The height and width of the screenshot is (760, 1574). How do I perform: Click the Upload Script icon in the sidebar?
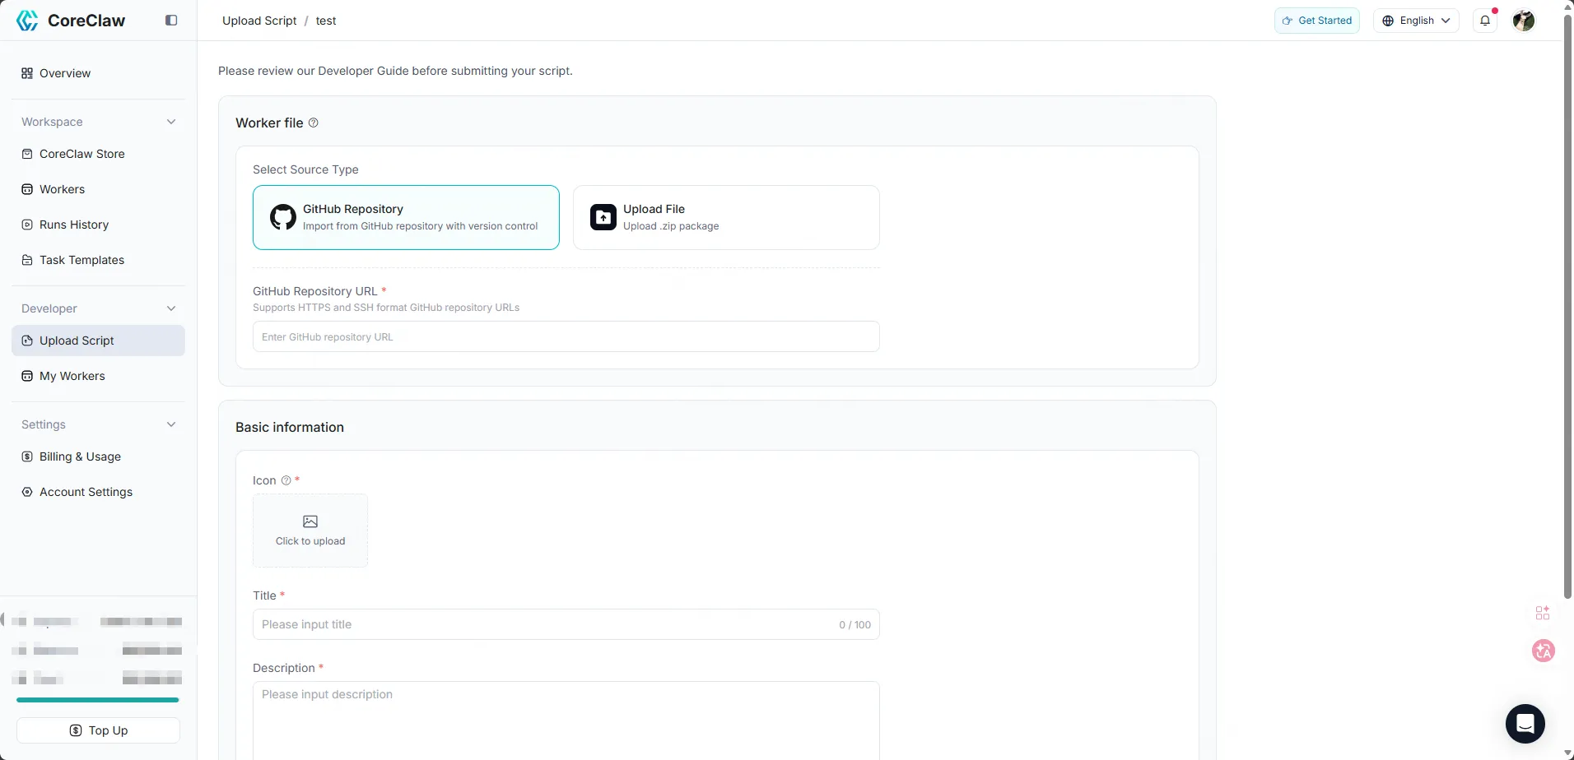(27, 341)
